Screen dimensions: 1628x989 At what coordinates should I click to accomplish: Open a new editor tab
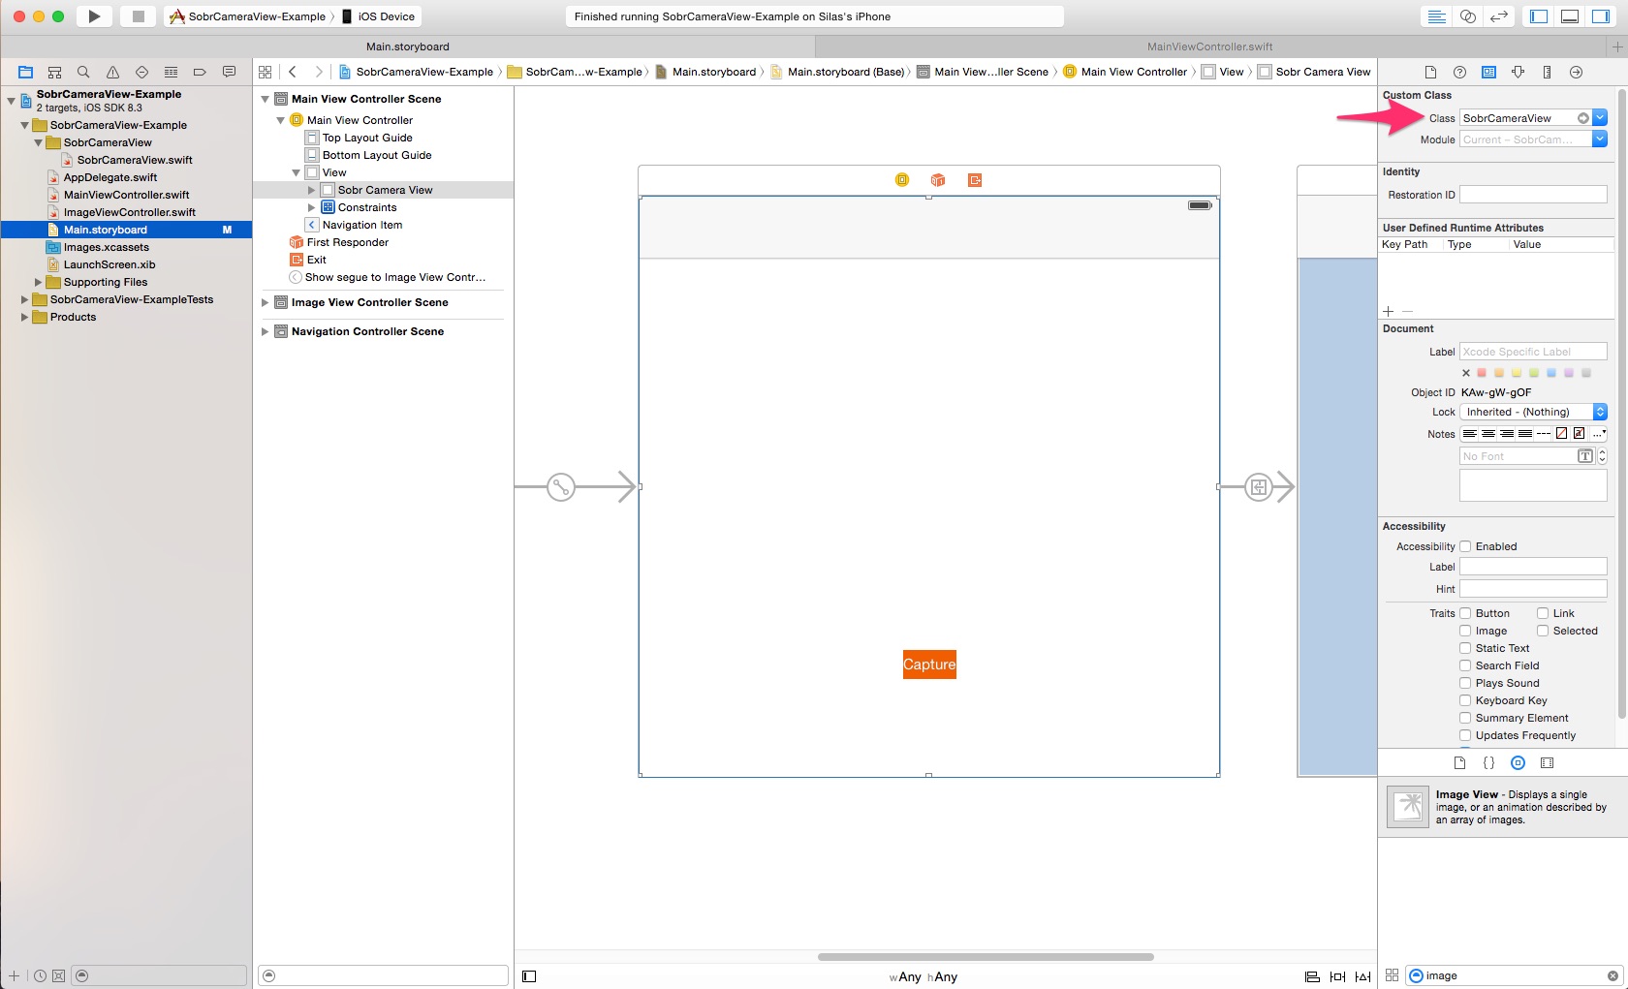click(x=1617, y=46)
